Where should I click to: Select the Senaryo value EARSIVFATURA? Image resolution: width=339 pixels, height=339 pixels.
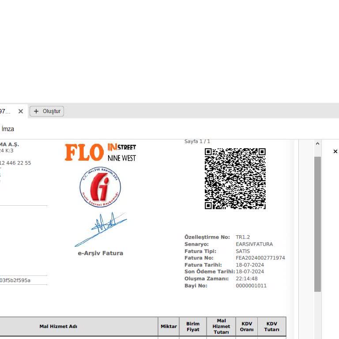point(254,244)
